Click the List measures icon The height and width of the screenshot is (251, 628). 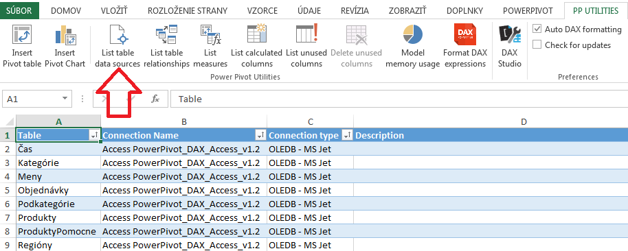coord(211,35)
